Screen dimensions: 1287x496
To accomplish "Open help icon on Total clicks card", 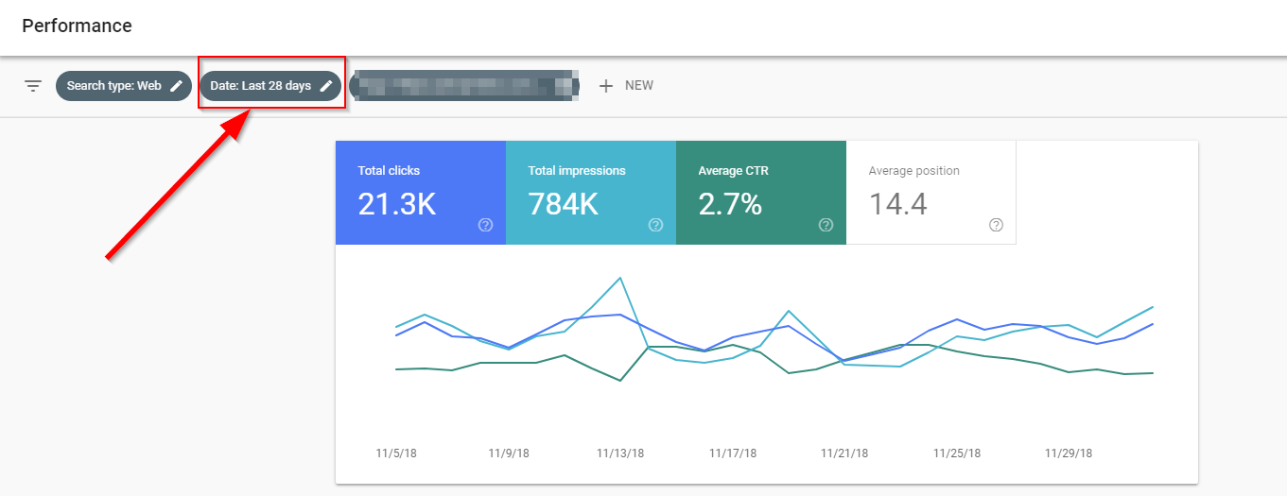I will pos(485,225).
